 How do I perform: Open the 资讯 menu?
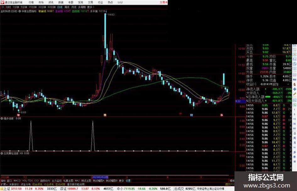click(51, 3)
